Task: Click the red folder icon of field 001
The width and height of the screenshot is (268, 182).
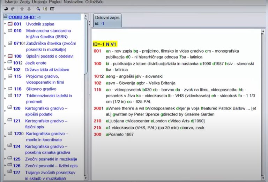Action: 10,24
